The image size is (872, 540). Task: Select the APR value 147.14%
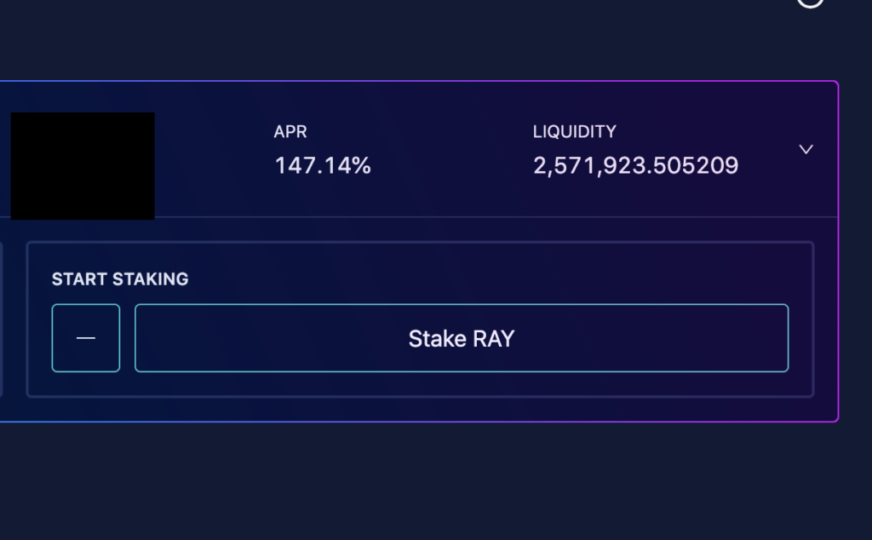coord(323,166)
